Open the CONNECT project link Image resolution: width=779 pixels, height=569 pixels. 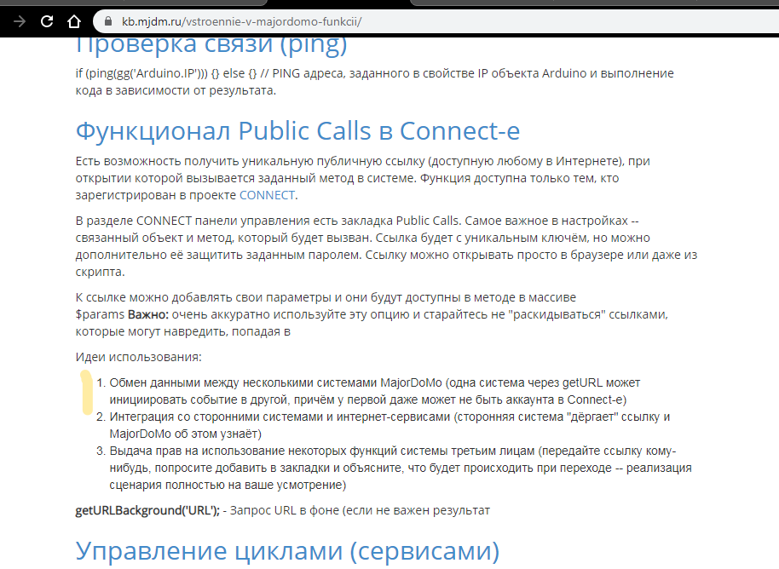[x=267, y=195]
